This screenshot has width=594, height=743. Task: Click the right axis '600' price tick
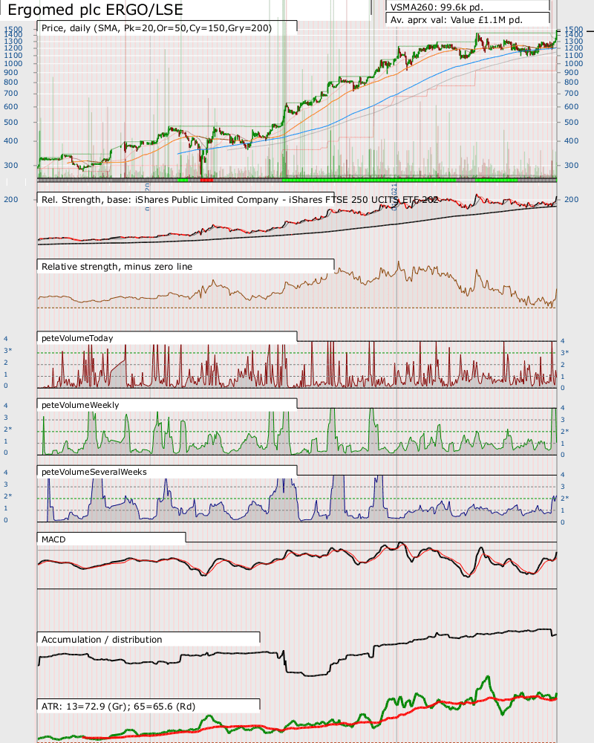(x=571, y=106)
